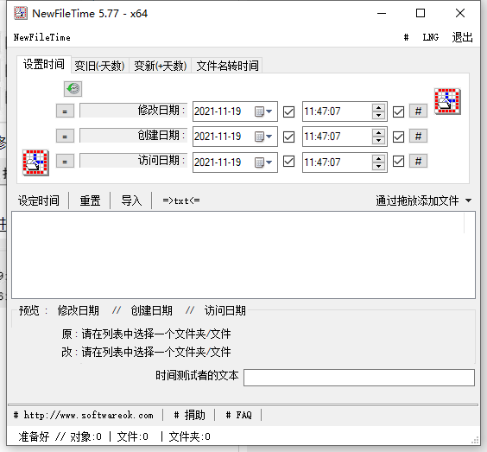
Task: Switch to the 变旧(-天数) tab
Action: point(99,66)
